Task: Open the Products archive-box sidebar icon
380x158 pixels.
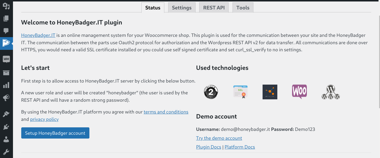Action: [6, 73]
